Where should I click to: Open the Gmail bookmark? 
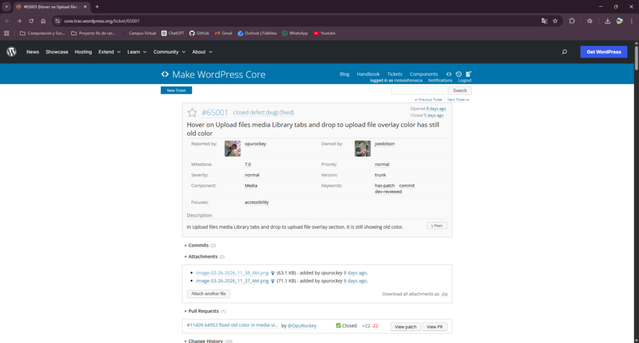click(x=223, y=34)
